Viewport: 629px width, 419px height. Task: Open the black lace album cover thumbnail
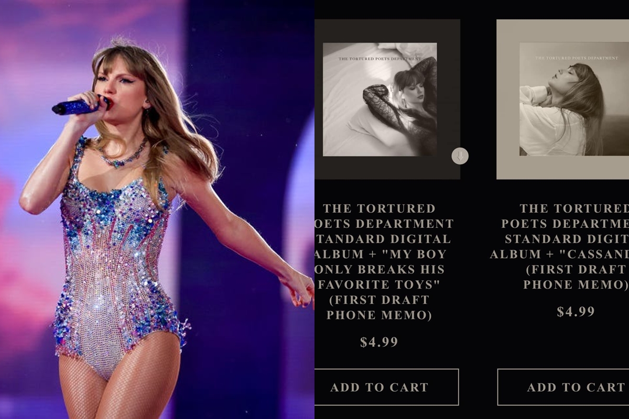pos(380,100)
